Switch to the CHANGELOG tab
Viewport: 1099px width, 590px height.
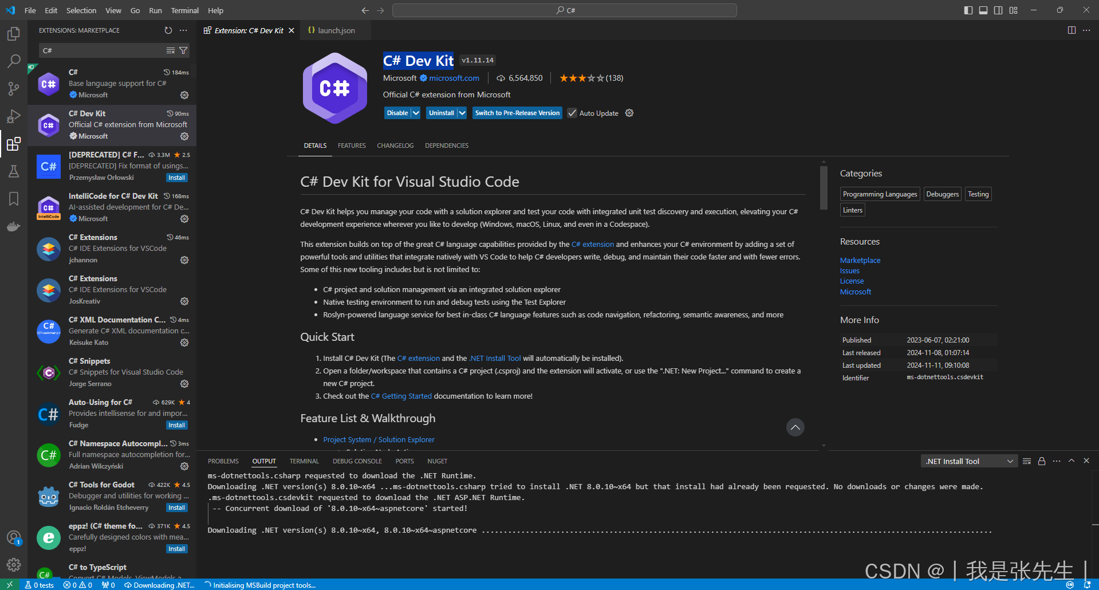(395, 145)
